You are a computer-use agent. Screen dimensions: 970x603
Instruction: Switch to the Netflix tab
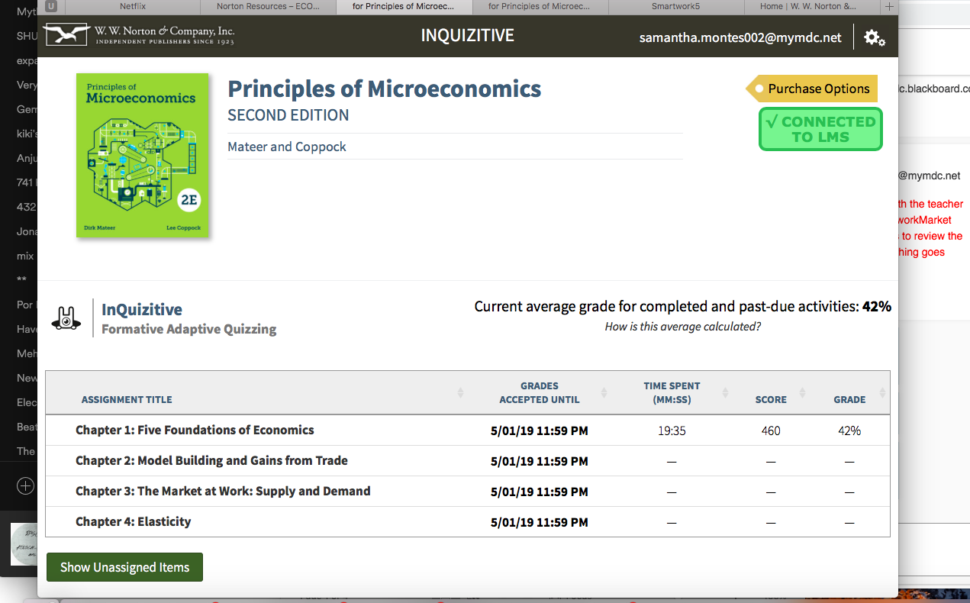[133, 6]
